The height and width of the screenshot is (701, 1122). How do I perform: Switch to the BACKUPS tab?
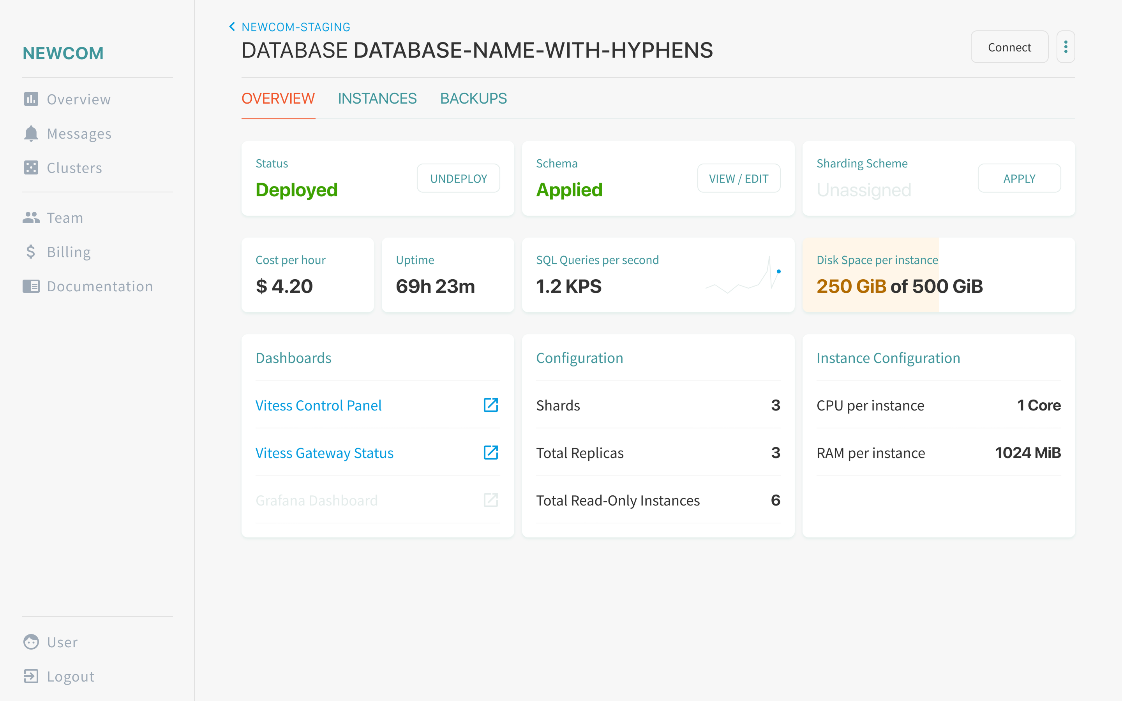(473, 99)
